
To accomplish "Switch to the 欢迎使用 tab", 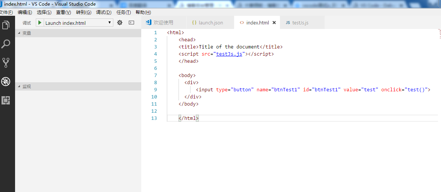I will (x=164, y=23).
